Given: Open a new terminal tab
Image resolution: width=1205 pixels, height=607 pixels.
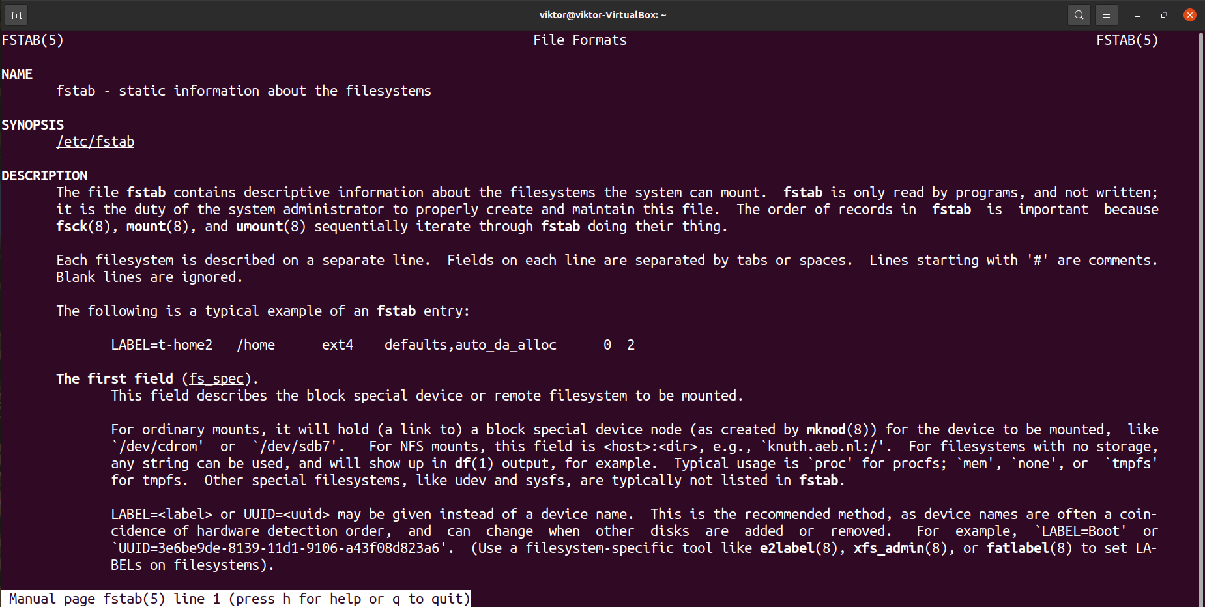Looking at the screenshot, I should [16, 14].
